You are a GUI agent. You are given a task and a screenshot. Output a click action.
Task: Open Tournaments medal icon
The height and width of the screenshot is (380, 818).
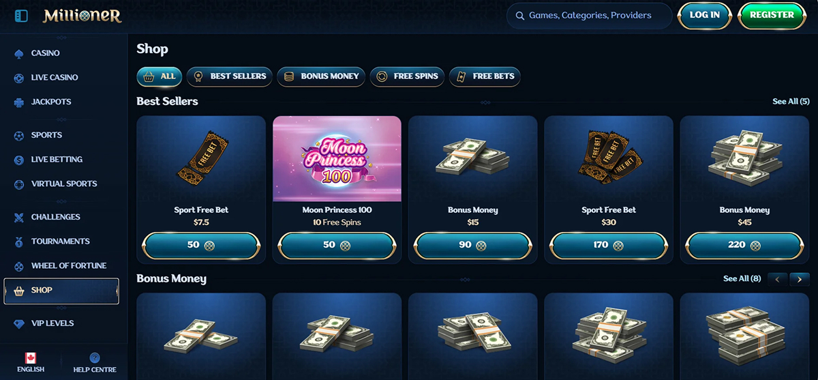(x=18, y=242)
